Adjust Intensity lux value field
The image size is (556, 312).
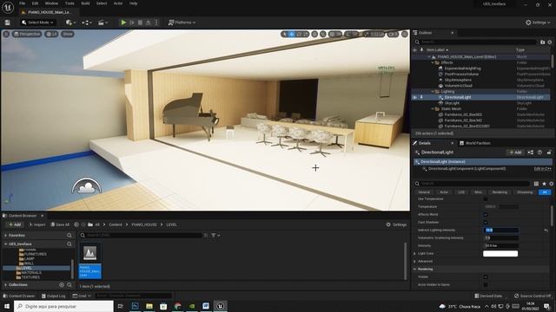pyautogui.click(x=501, y=246)
